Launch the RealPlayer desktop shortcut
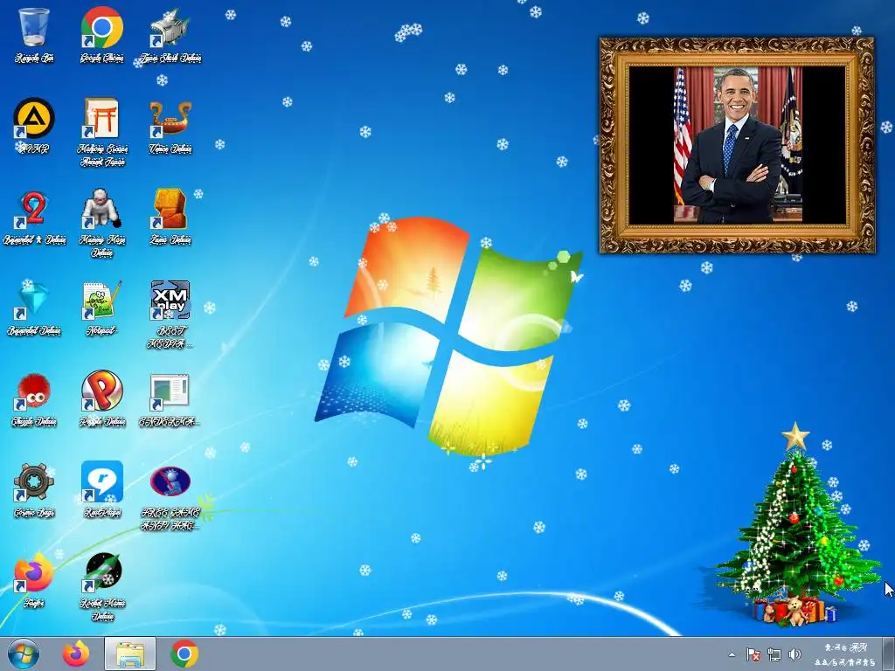This screenshot has height=671, width=895. [101, 489]
